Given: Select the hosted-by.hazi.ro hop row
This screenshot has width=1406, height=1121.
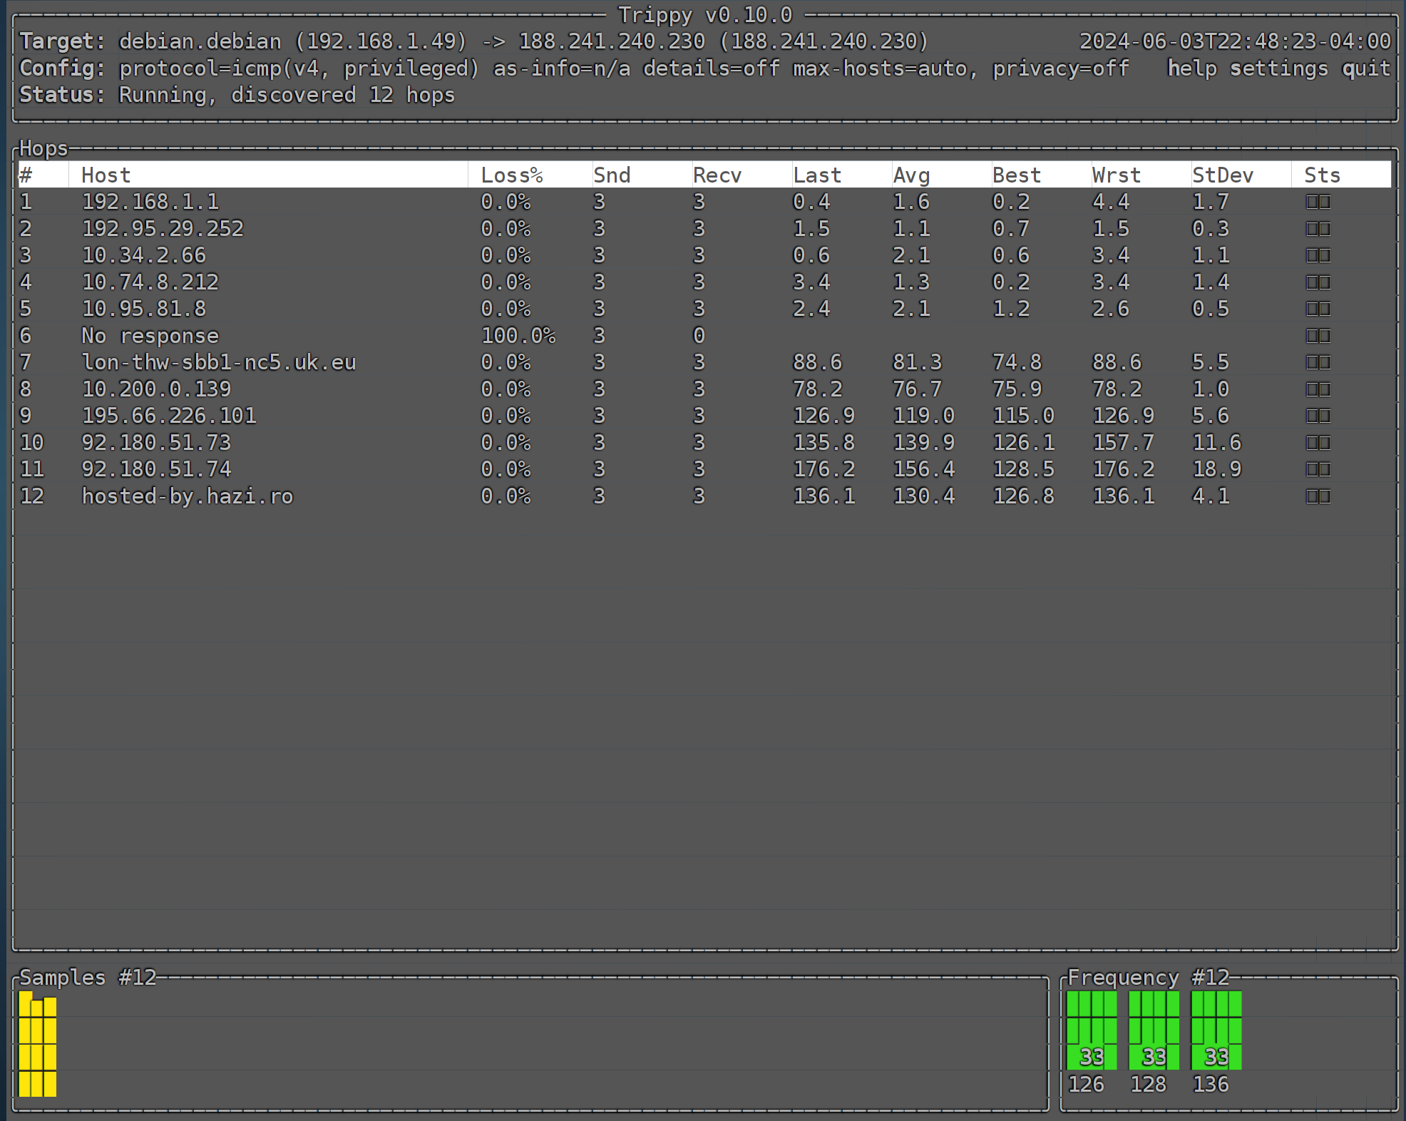Looking at the screenshot, I should point(187,496).
